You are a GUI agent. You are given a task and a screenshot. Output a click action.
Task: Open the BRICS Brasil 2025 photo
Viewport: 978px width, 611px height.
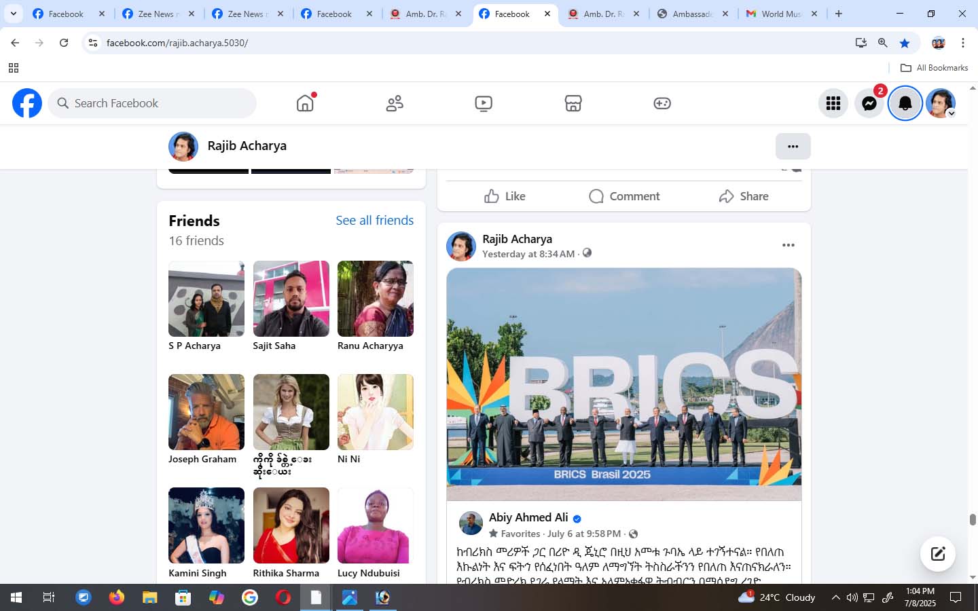pos(623,384)
